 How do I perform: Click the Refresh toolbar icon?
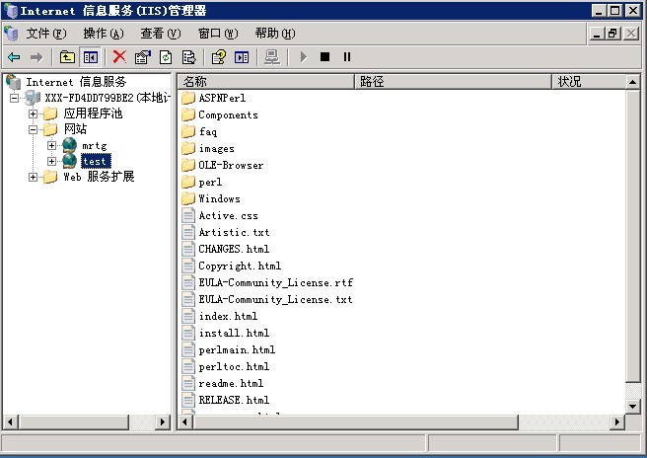[x=166, y=57]
